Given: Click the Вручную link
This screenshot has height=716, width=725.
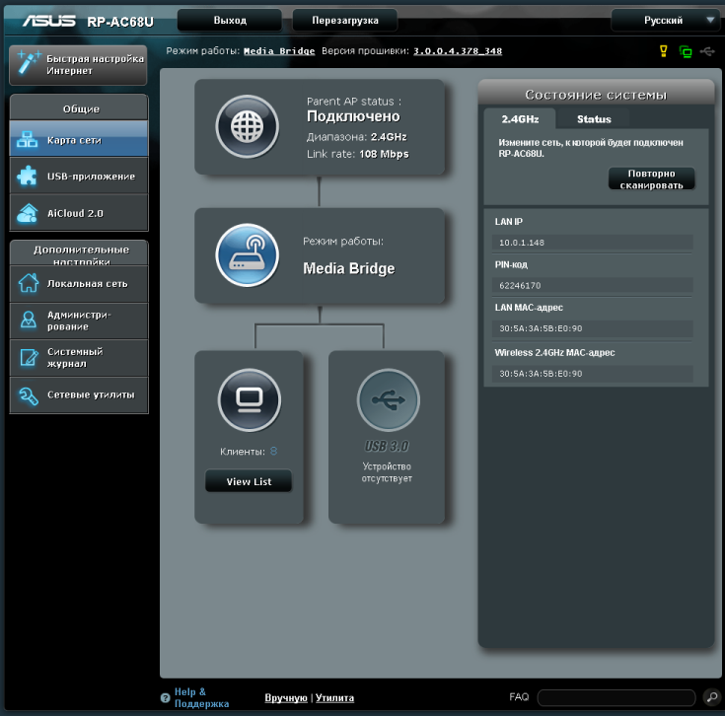Looking at the screenshot, I should pos(286,698).
